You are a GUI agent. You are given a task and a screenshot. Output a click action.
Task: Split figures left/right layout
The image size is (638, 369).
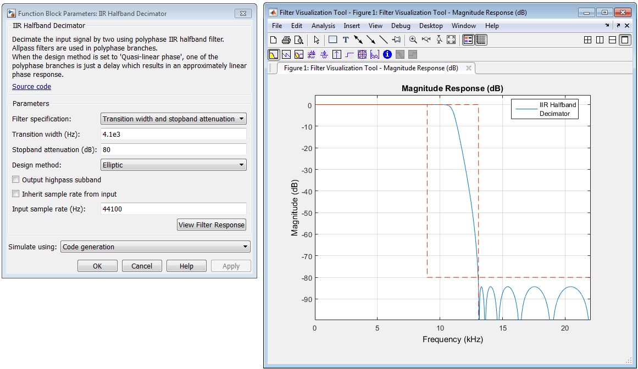click(600, 40)
